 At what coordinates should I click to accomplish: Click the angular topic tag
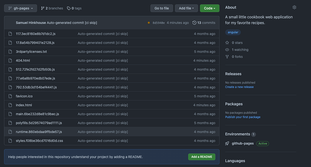pyautogui.click(x=233, y=32)
